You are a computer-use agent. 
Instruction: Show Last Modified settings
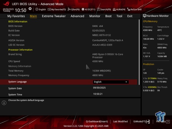click(120, 122)
